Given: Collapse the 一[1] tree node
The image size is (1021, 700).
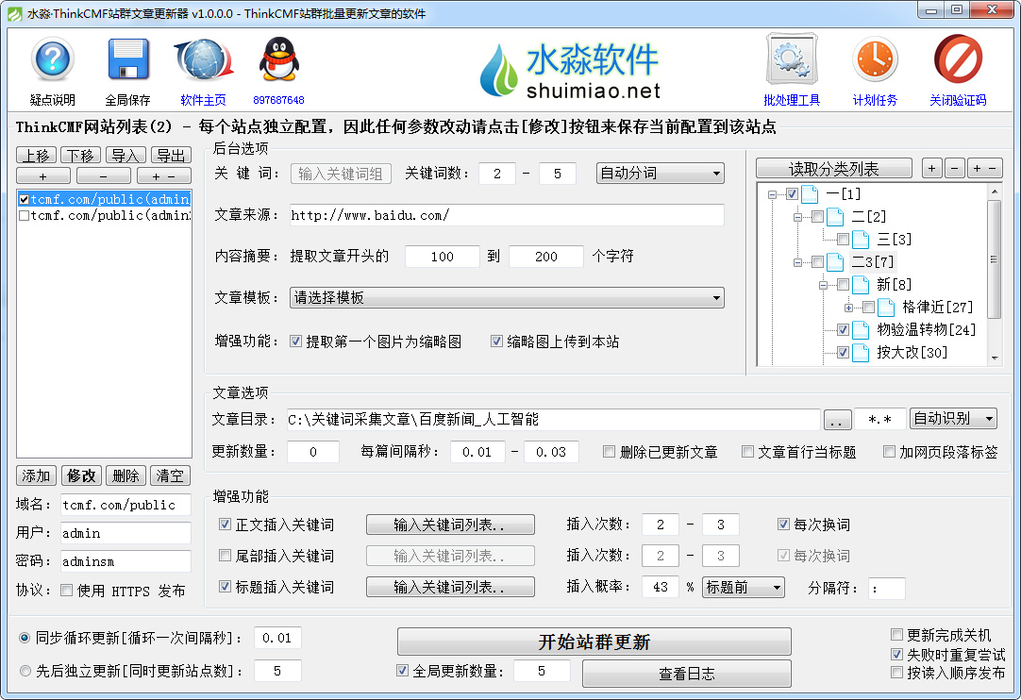Looking at the screenshot, I should pyautogui.click(x=772, y=194).
